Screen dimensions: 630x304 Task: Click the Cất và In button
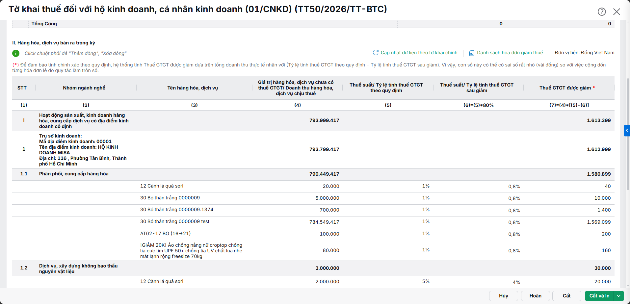click(x=599, y=296)
